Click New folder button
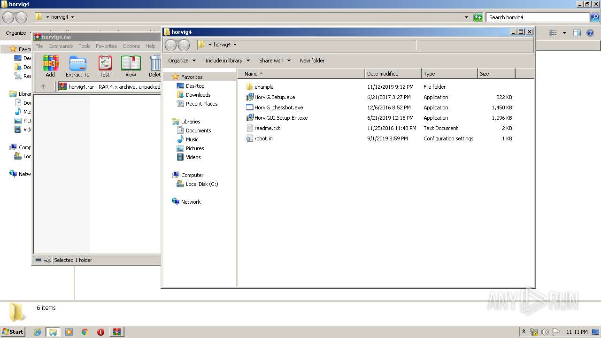Viewport: 601px width, 338px height. point(312,61)
